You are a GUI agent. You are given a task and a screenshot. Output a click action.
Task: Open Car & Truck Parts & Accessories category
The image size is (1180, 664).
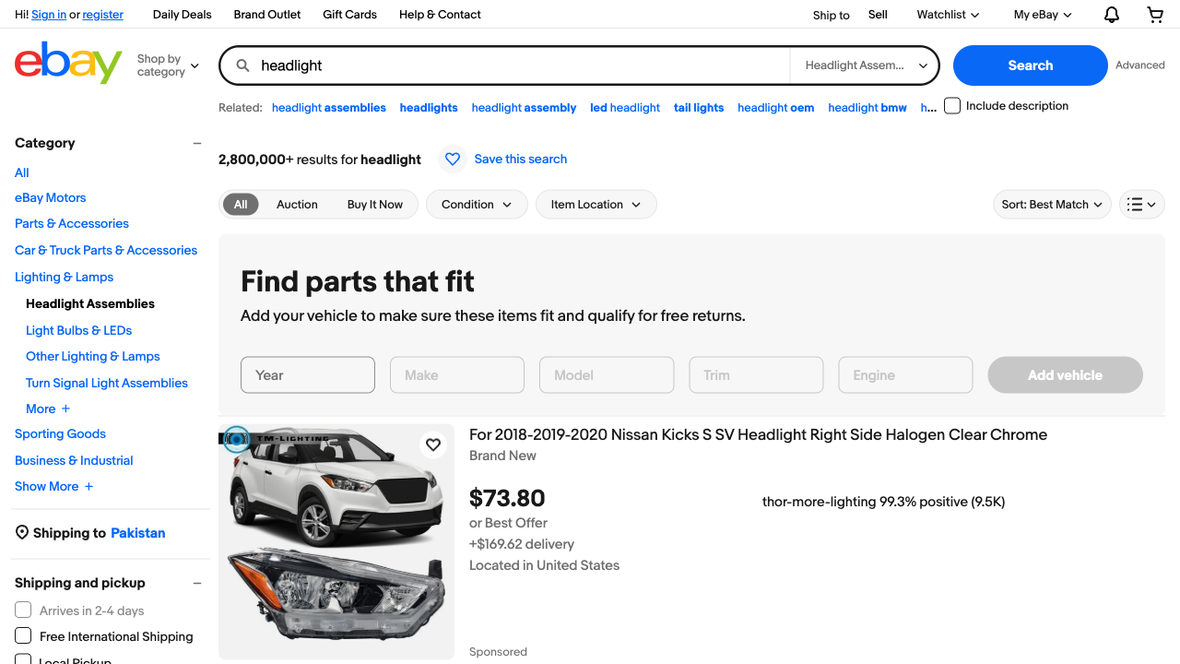[106, 250]
